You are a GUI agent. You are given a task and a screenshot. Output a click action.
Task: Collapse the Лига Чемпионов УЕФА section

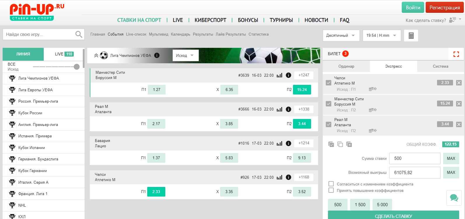click(x=96, y=55)
